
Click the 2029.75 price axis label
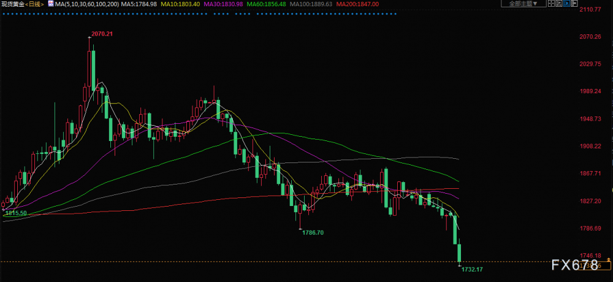(x=591, y=64)
